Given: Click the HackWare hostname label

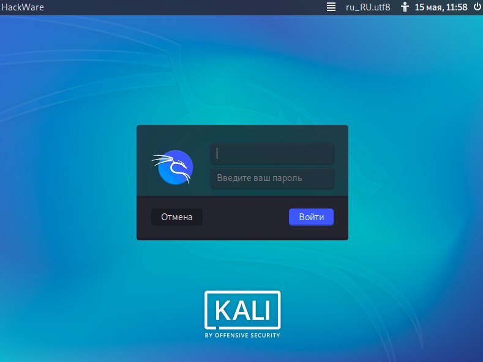Looking at the screenshot, I should click(23, 7).
